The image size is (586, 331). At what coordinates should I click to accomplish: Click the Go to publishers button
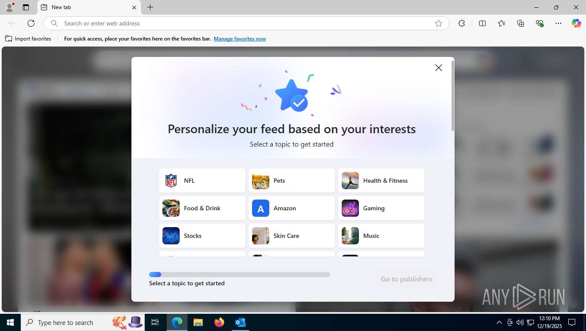click(406, 279)
